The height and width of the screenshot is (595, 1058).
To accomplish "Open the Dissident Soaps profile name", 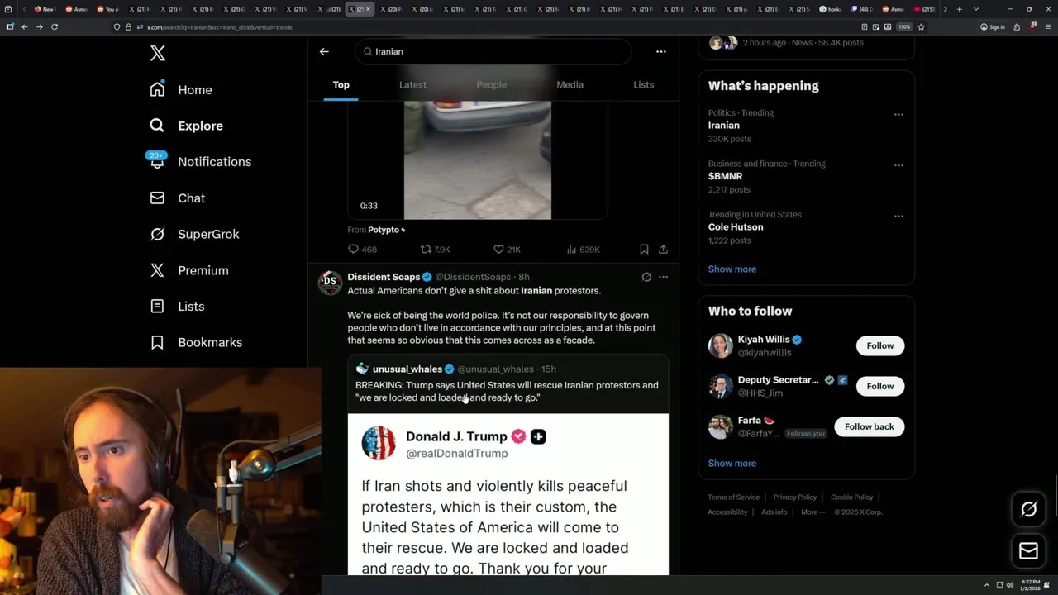I will coord(384,277).
